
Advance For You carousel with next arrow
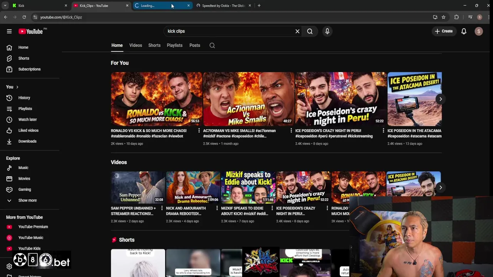[x=441, y=99]
